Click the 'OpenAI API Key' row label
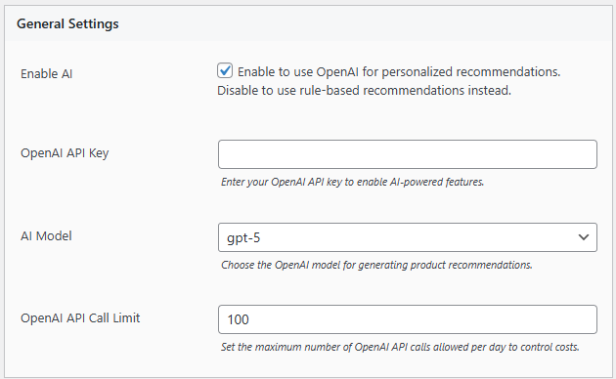The image size is (616, 379). coord(65,153)
